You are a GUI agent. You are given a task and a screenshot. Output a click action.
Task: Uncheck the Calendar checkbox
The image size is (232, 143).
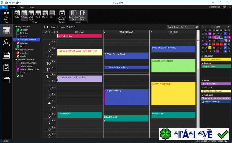pos(18,30)
